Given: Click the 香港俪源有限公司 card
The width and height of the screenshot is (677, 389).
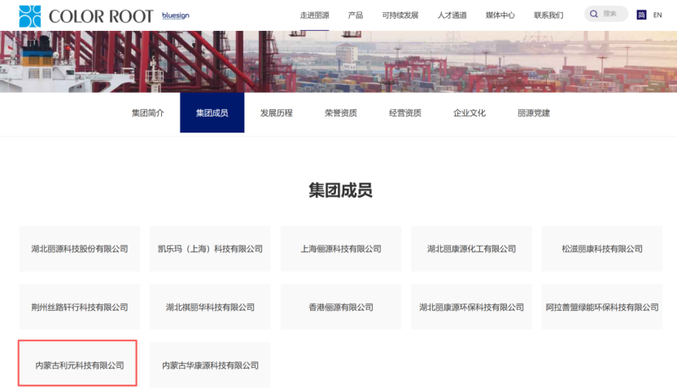Looking at the screenshot, I should (341, 307).
